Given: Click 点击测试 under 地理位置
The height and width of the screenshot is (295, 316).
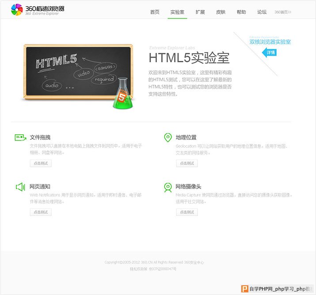Looking at the screenshot, I should [x=187, y=163].
